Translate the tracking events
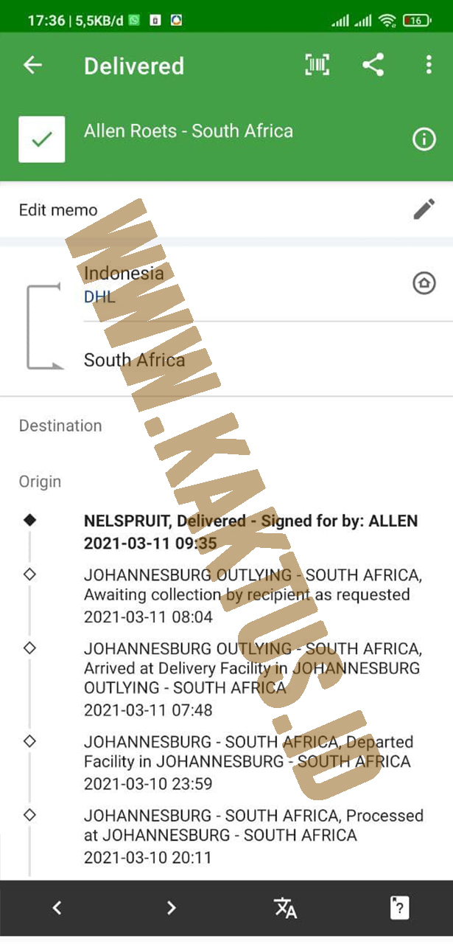 [x=285, y=908]
